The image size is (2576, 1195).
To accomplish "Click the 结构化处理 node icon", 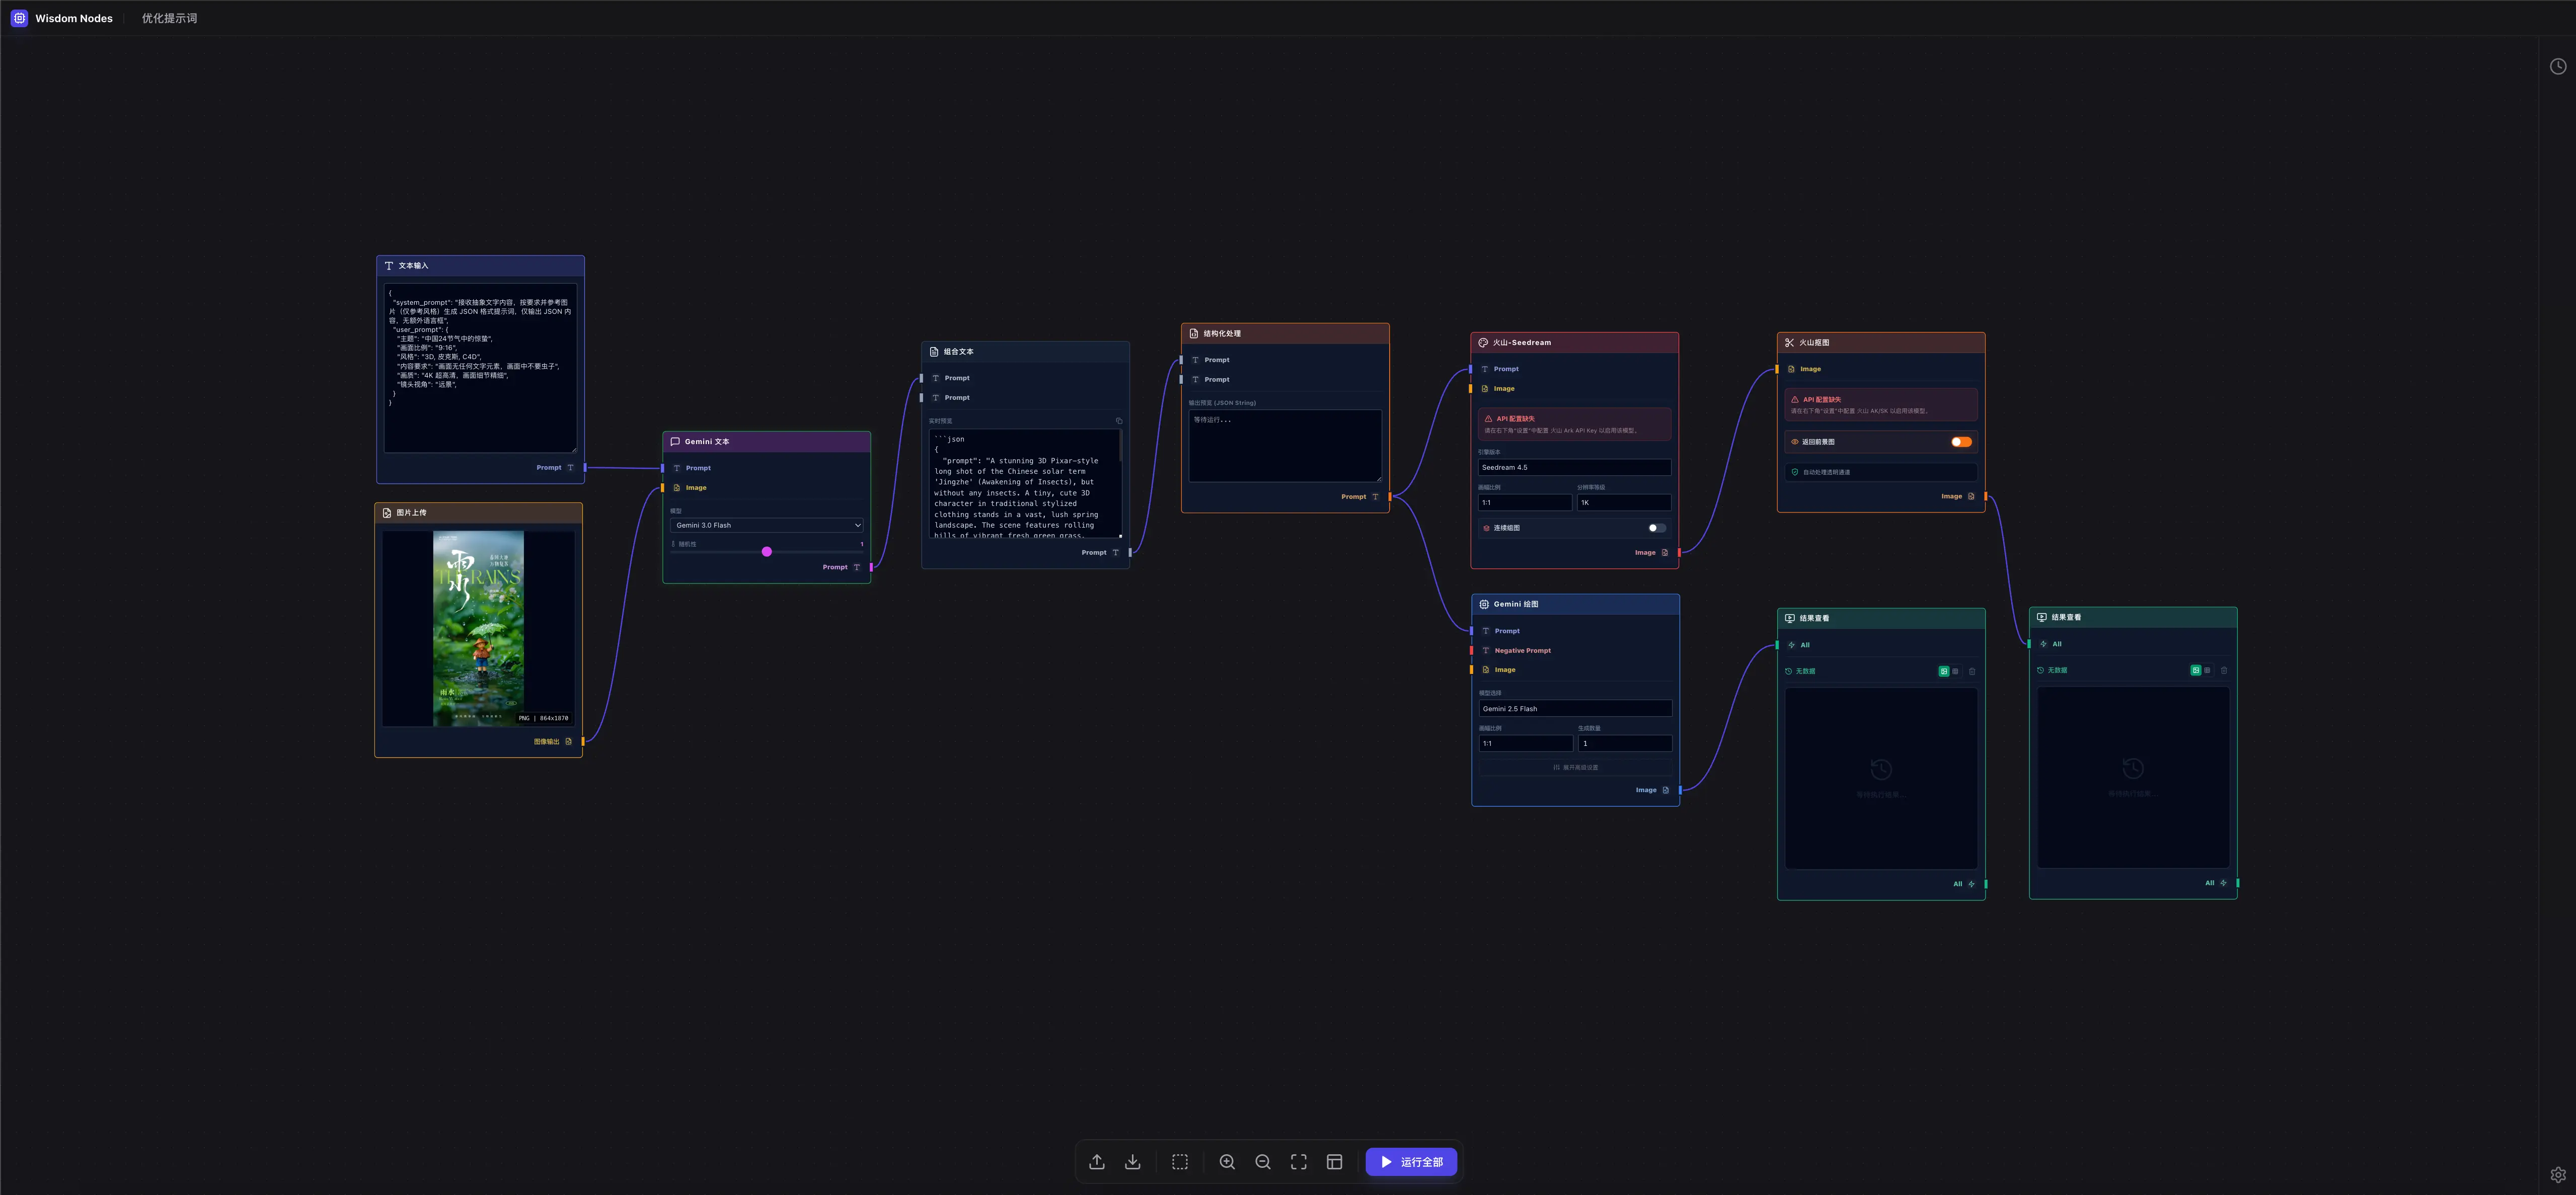I will (x=1194, y=334).
